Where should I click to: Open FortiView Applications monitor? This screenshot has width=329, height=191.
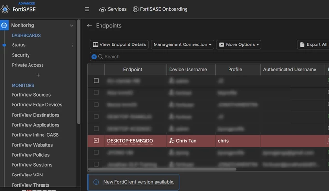pyautogui.click(x=36, y=125)
